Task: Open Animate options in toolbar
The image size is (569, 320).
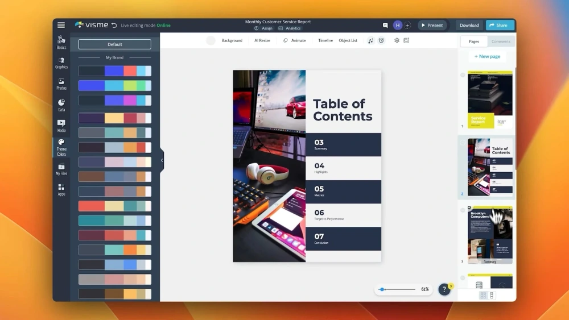Action: (x=294, y=40)
